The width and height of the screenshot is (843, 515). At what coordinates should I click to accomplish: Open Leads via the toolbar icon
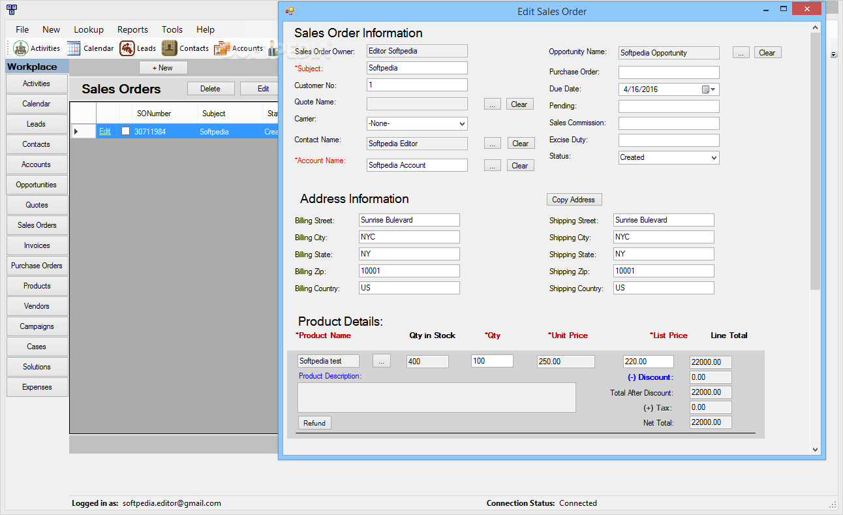[x=127, y=48]
